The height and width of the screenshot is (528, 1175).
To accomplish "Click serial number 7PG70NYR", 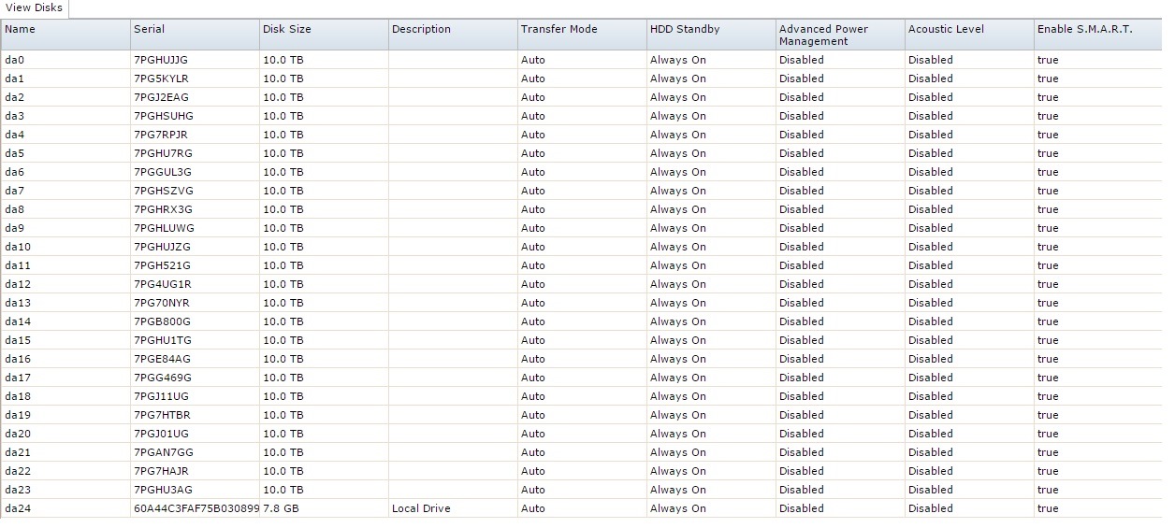I will [x=163, y=303].
